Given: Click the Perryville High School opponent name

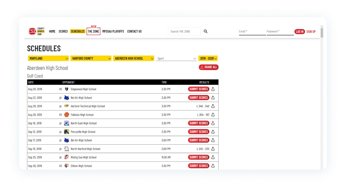Looking at the screenshot, I should pyautogui.click(x=83, y=132).
